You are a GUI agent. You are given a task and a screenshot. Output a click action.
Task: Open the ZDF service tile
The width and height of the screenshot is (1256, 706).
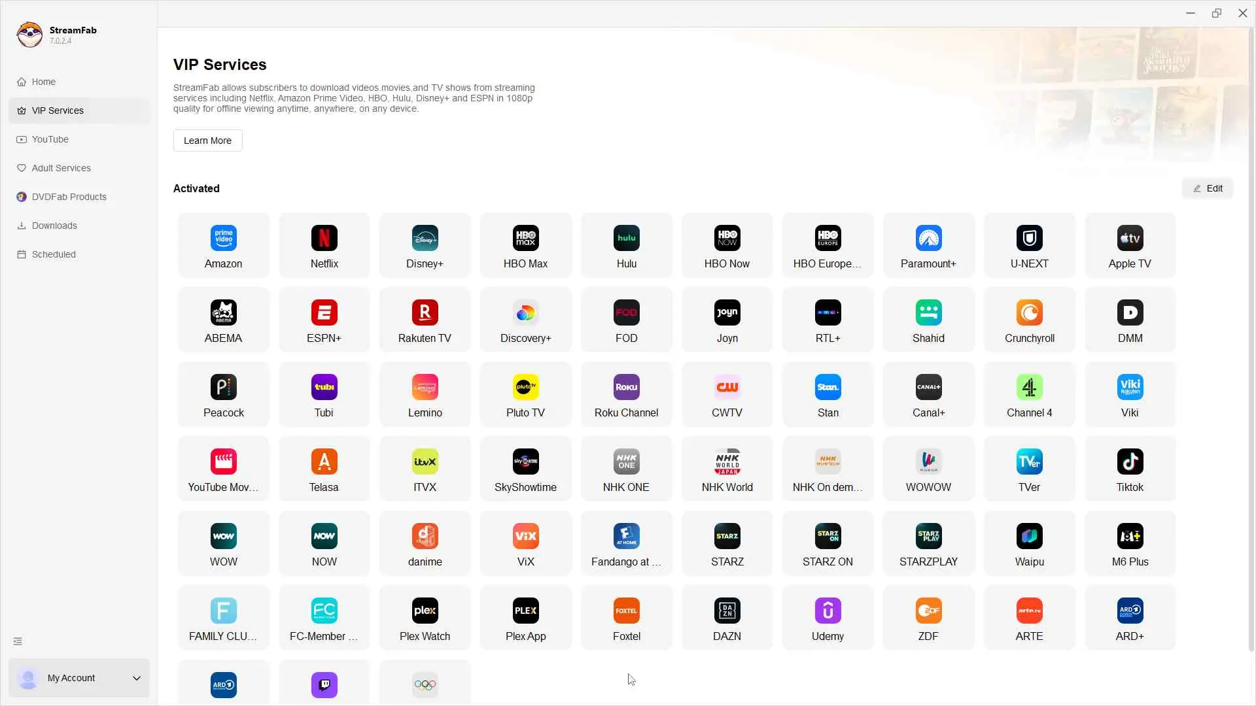[x=928, y=618]
